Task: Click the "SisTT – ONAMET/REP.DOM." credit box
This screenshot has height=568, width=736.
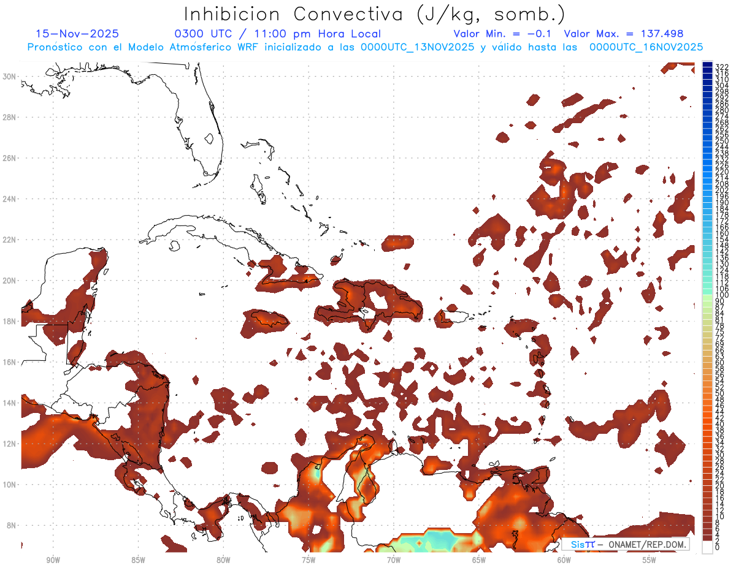Action: coord(625,544)
